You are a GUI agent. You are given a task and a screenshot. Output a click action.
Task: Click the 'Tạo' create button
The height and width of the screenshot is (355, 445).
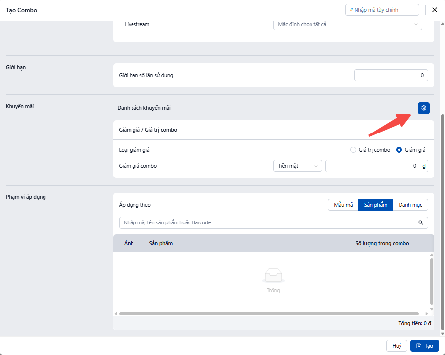[424, 346]
